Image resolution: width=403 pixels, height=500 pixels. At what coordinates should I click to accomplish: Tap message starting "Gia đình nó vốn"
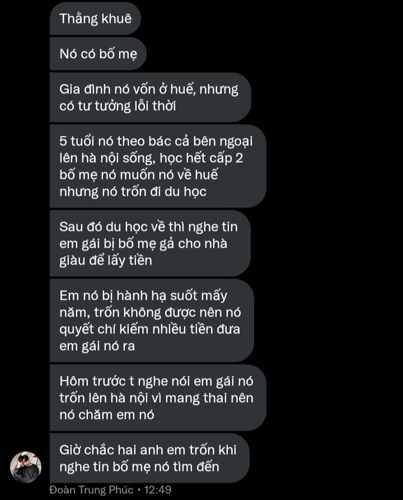point(151,97)
